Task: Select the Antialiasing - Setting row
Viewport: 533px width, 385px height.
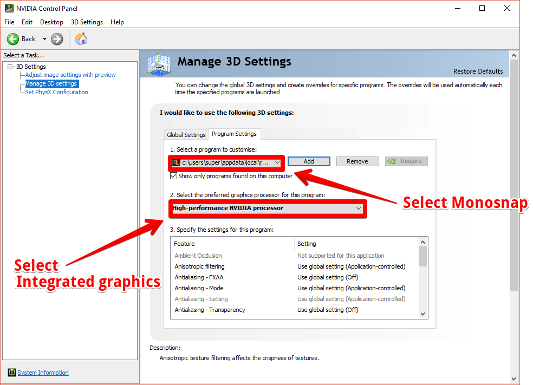Action: point(294,299)
